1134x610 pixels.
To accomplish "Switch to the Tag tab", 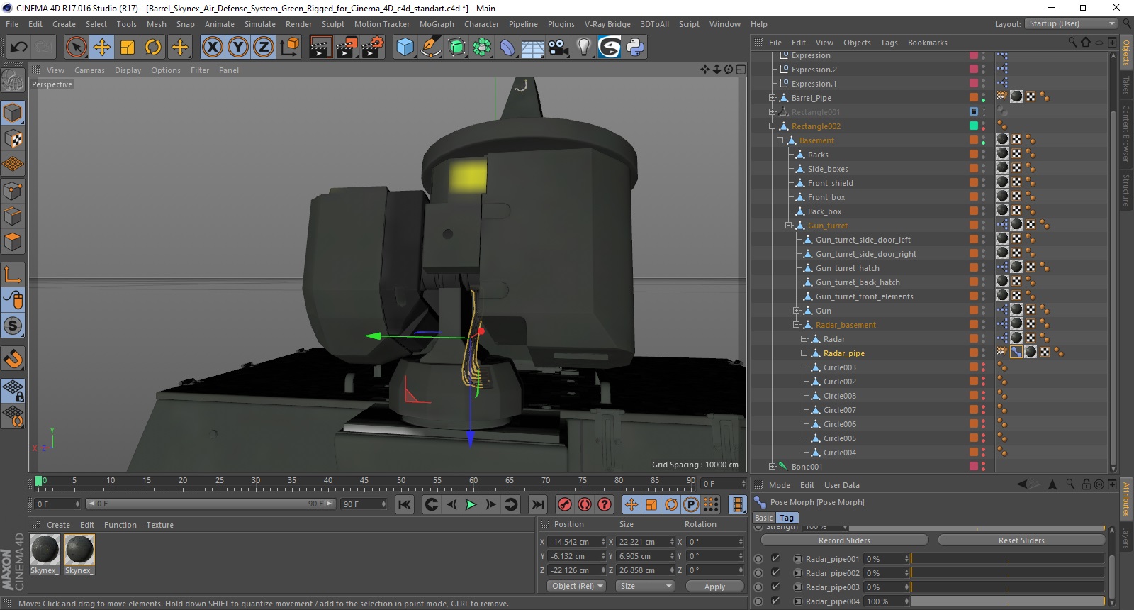I will 787,518.
